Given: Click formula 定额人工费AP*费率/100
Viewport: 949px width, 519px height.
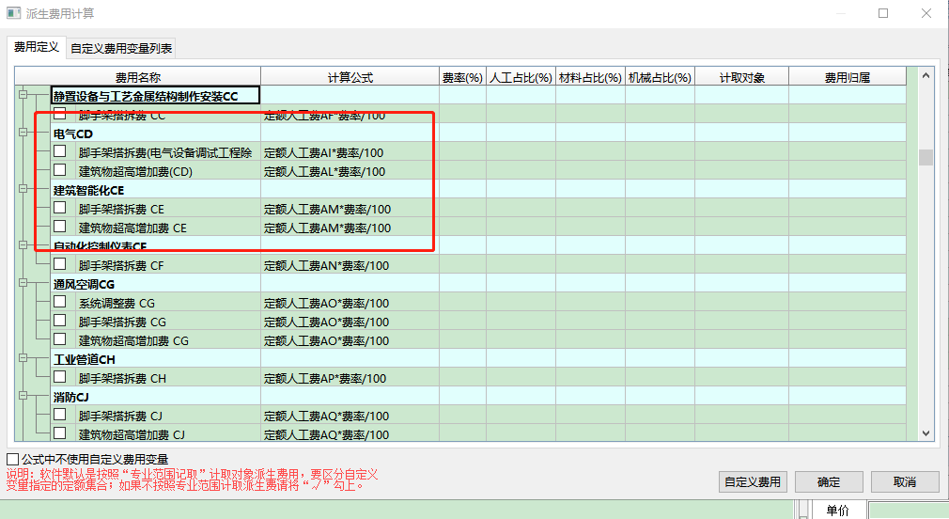Looking at the screenshot, I should (325, 378).
